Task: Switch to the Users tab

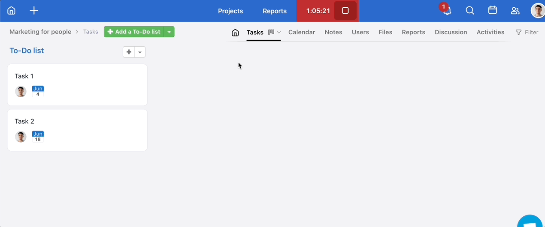Action: click(x=360, y=32)
